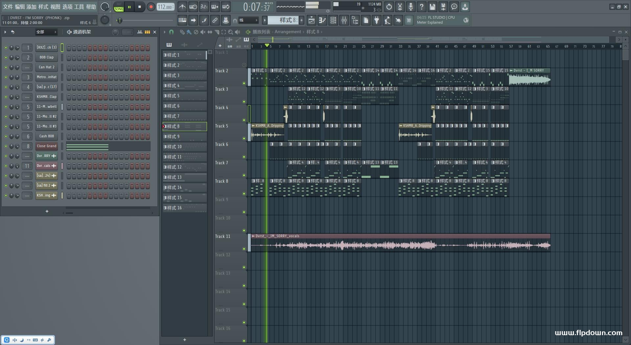Viewport: 631px width, 345px height.
Task: Toggle the overdub blend recording icon
Action: point(215,7)
